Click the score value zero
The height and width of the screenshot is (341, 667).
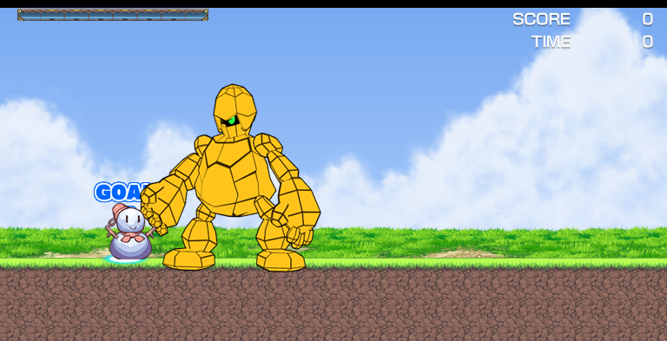(x=647, y=19)
